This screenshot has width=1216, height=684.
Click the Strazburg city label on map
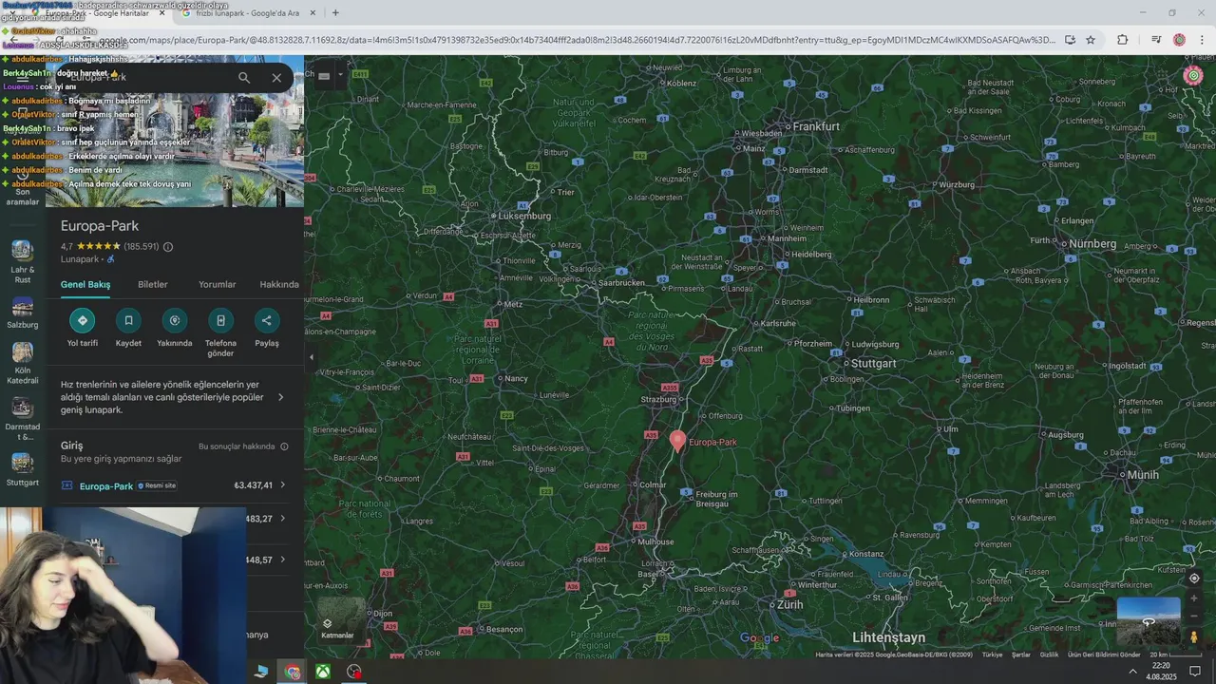tap(658, 400)
